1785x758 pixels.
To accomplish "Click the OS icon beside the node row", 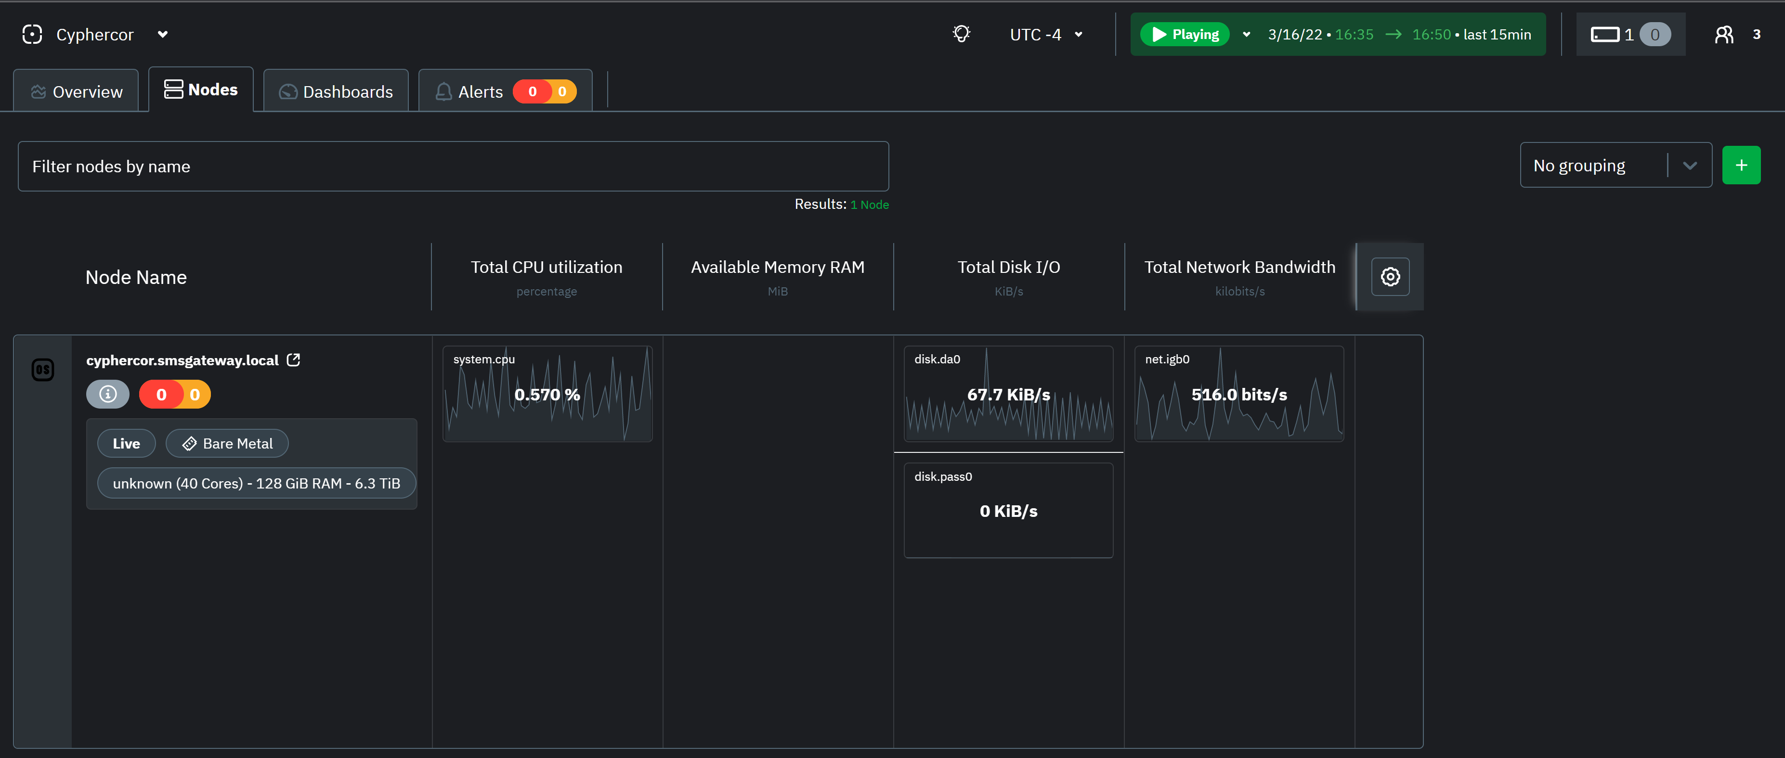I will [x=42, y=370].
